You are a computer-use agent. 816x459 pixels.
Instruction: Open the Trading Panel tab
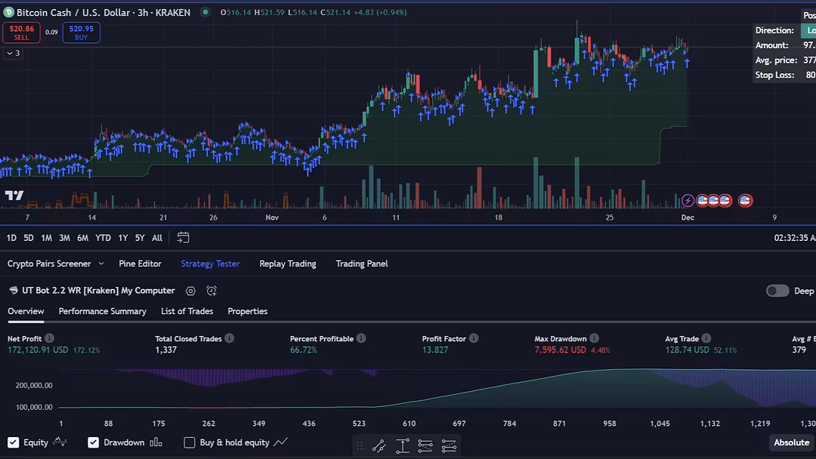(362, 263)
